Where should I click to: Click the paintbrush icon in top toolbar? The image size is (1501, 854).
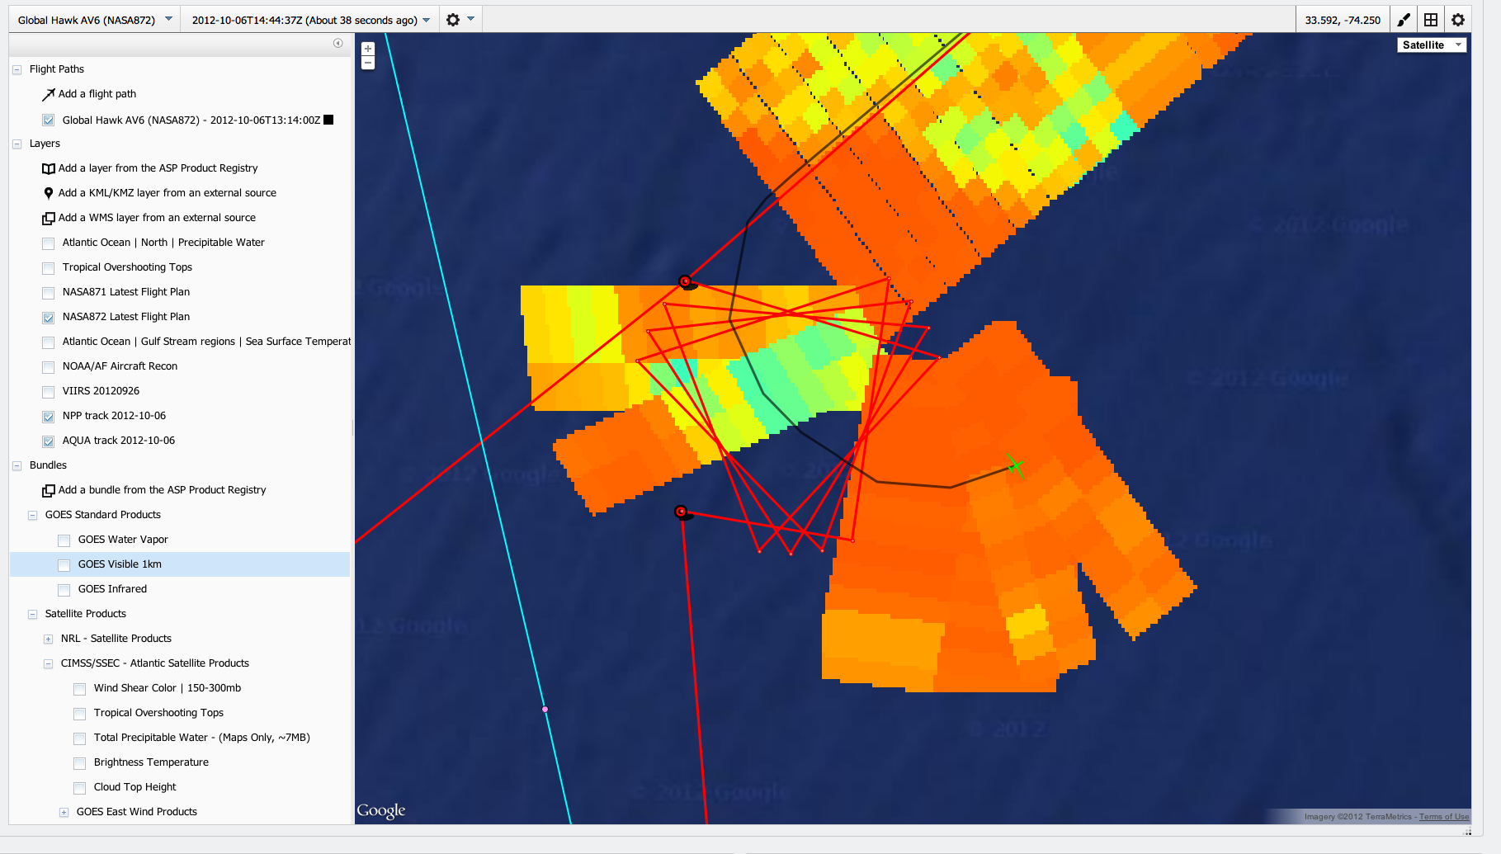(x=1404, y=20)
